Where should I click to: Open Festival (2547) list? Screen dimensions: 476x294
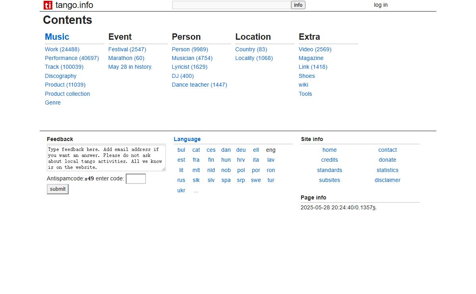tap(127, 49)
